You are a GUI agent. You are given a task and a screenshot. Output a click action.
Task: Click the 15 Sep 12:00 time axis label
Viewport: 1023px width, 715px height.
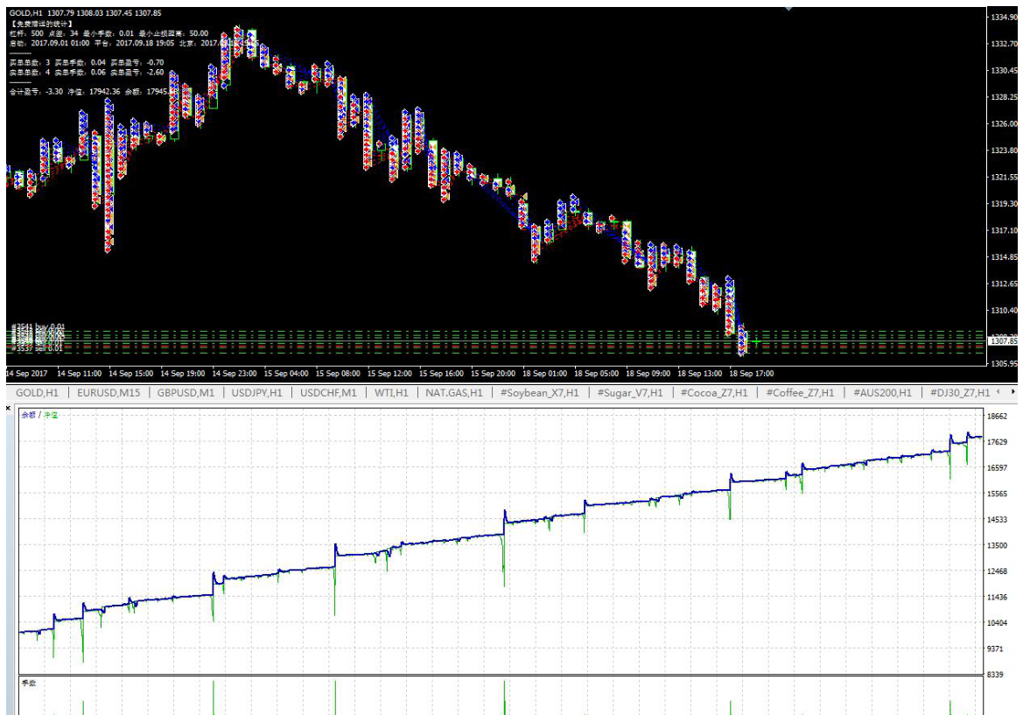coord(389,373)
